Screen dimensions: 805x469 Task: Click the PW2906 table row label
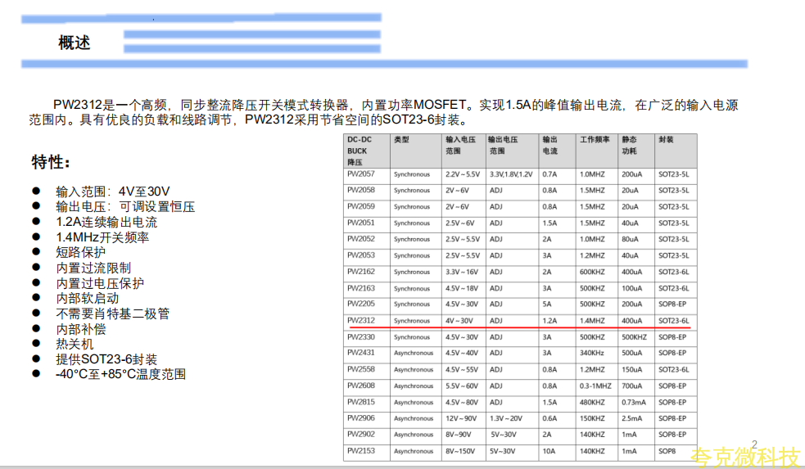[x=360, y=418]
